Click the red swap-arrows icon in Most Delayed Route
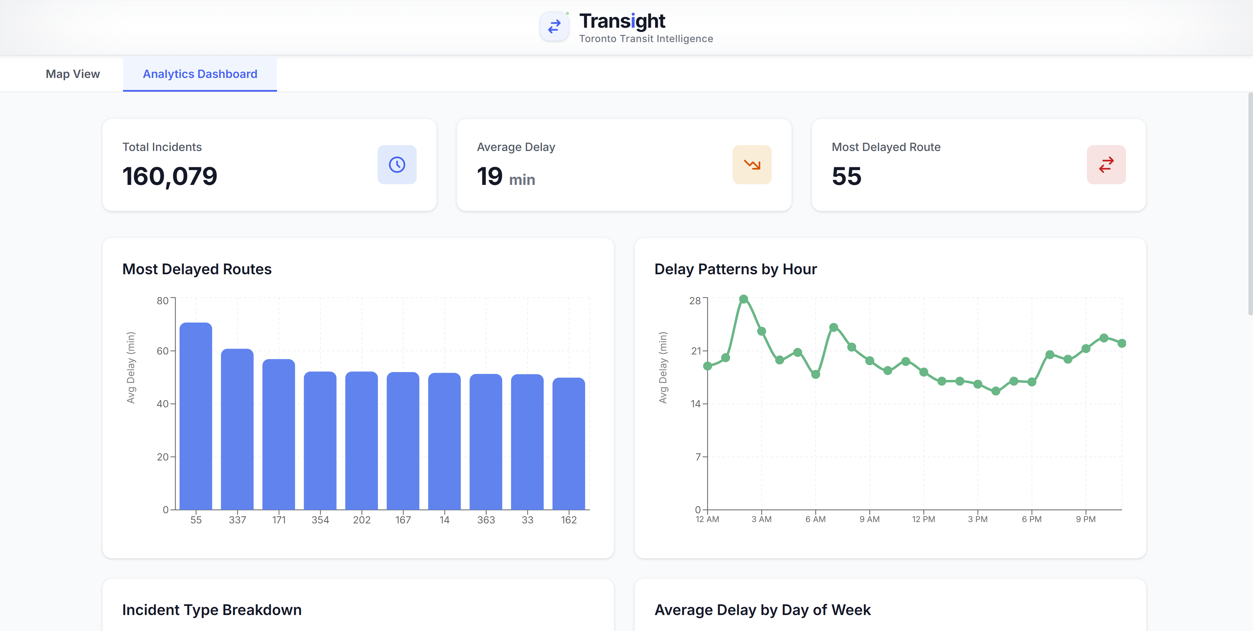Image resolution: width=1253 pixels, height=631 pixels. 1106,165
